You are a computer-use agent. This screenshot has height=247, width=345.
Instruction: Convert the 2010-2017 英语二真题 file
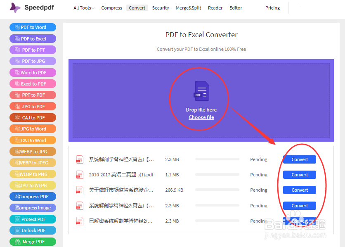(x=300, y=175)
